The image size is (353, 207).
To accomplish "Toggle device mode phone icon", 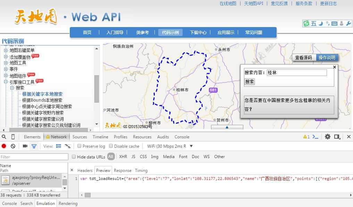I will (13, 137).
